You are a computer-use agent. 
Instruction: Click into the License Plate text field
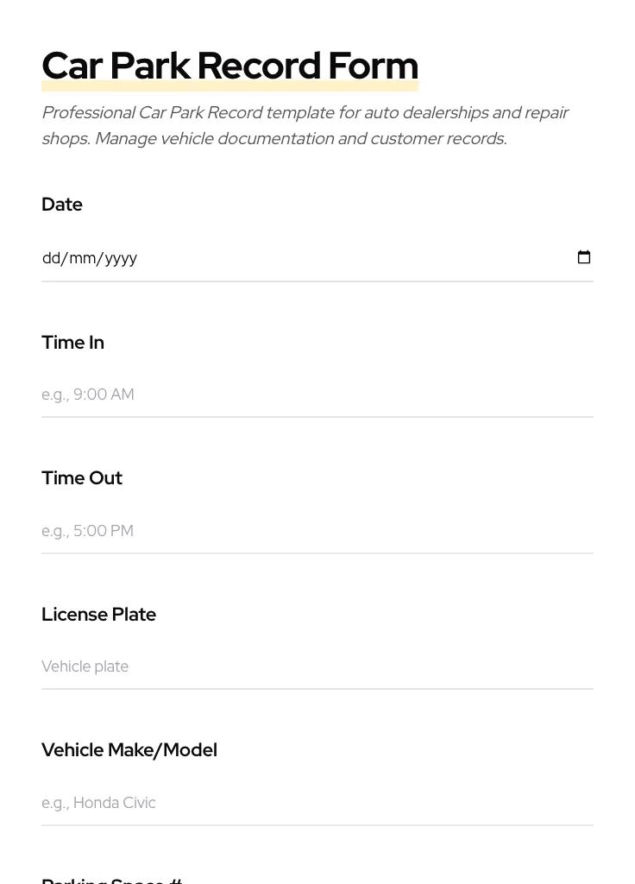pyautogui.click(x=317, y=666)
